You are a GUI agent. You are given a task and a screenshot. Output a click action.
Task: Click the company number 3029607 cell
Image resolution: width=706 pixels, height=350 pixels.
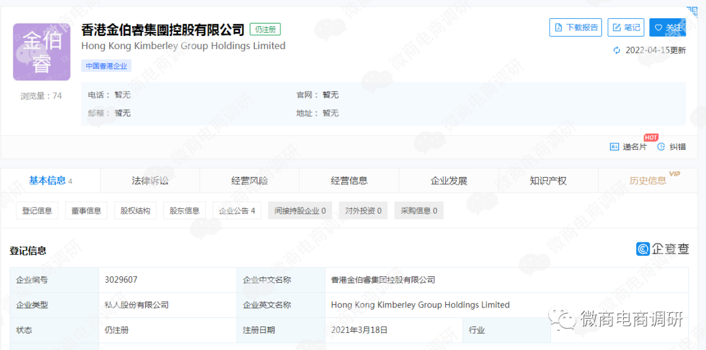tap(167, 280)
